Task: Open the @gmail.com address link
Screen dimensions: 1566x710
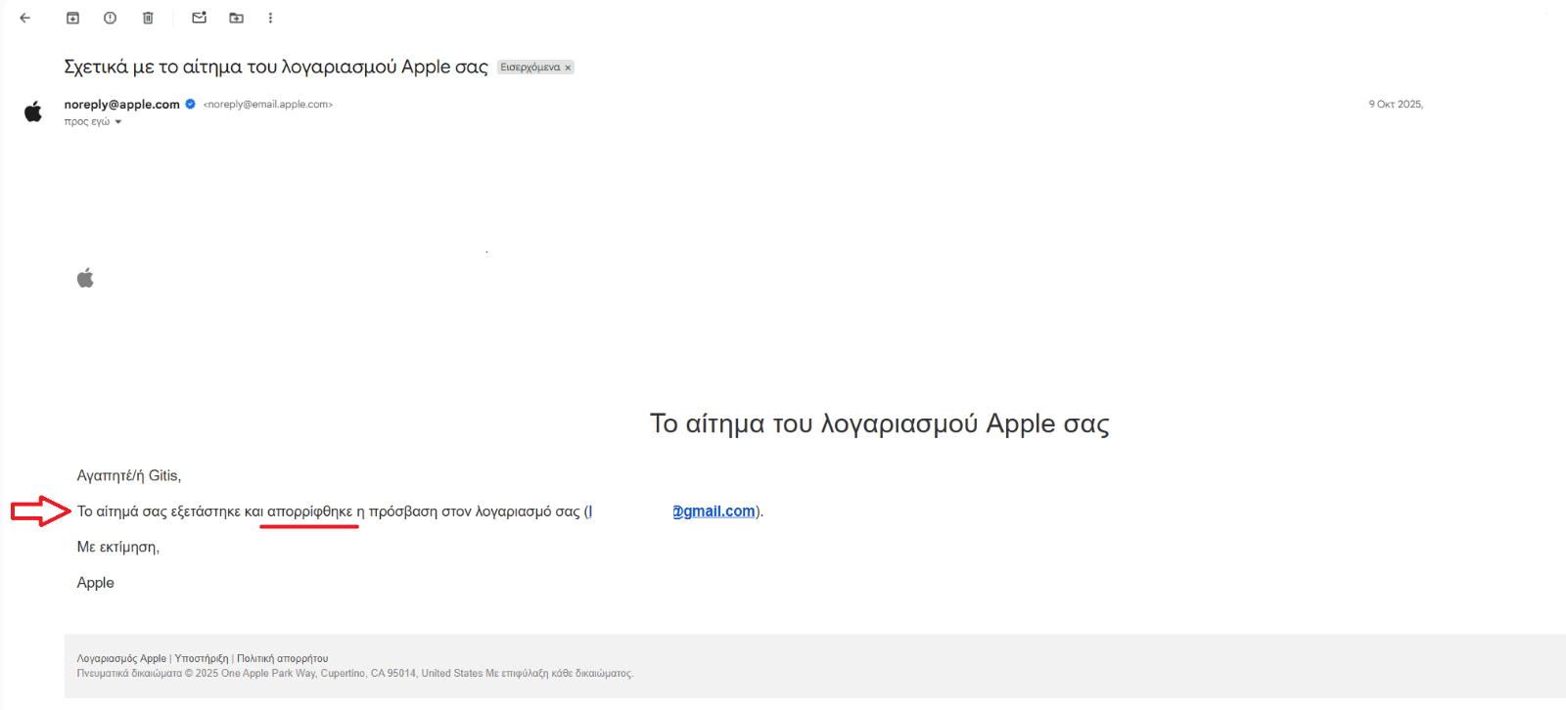Action: (714, 511)
